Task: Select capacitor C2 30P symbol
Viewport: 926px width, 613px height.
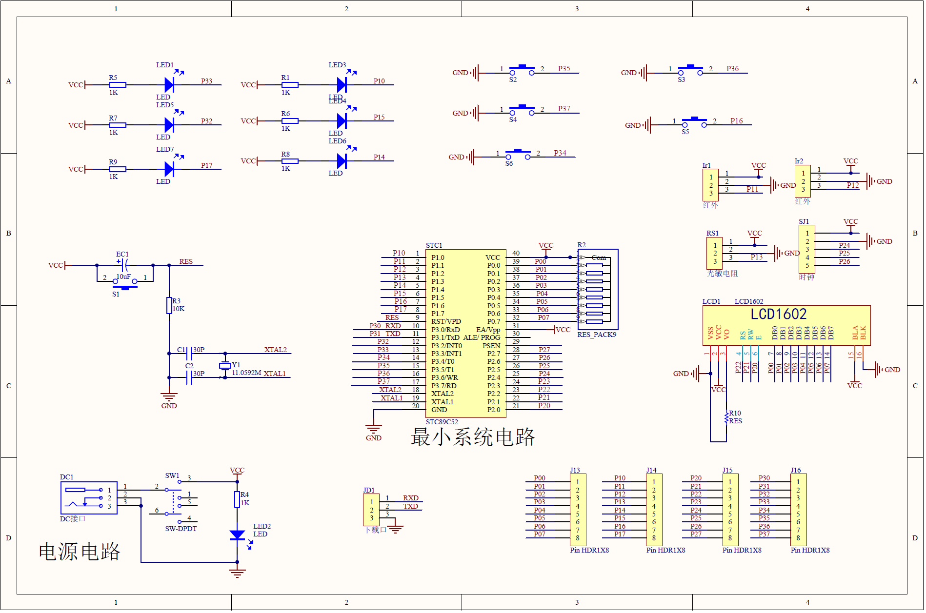Action: [190, 377]
